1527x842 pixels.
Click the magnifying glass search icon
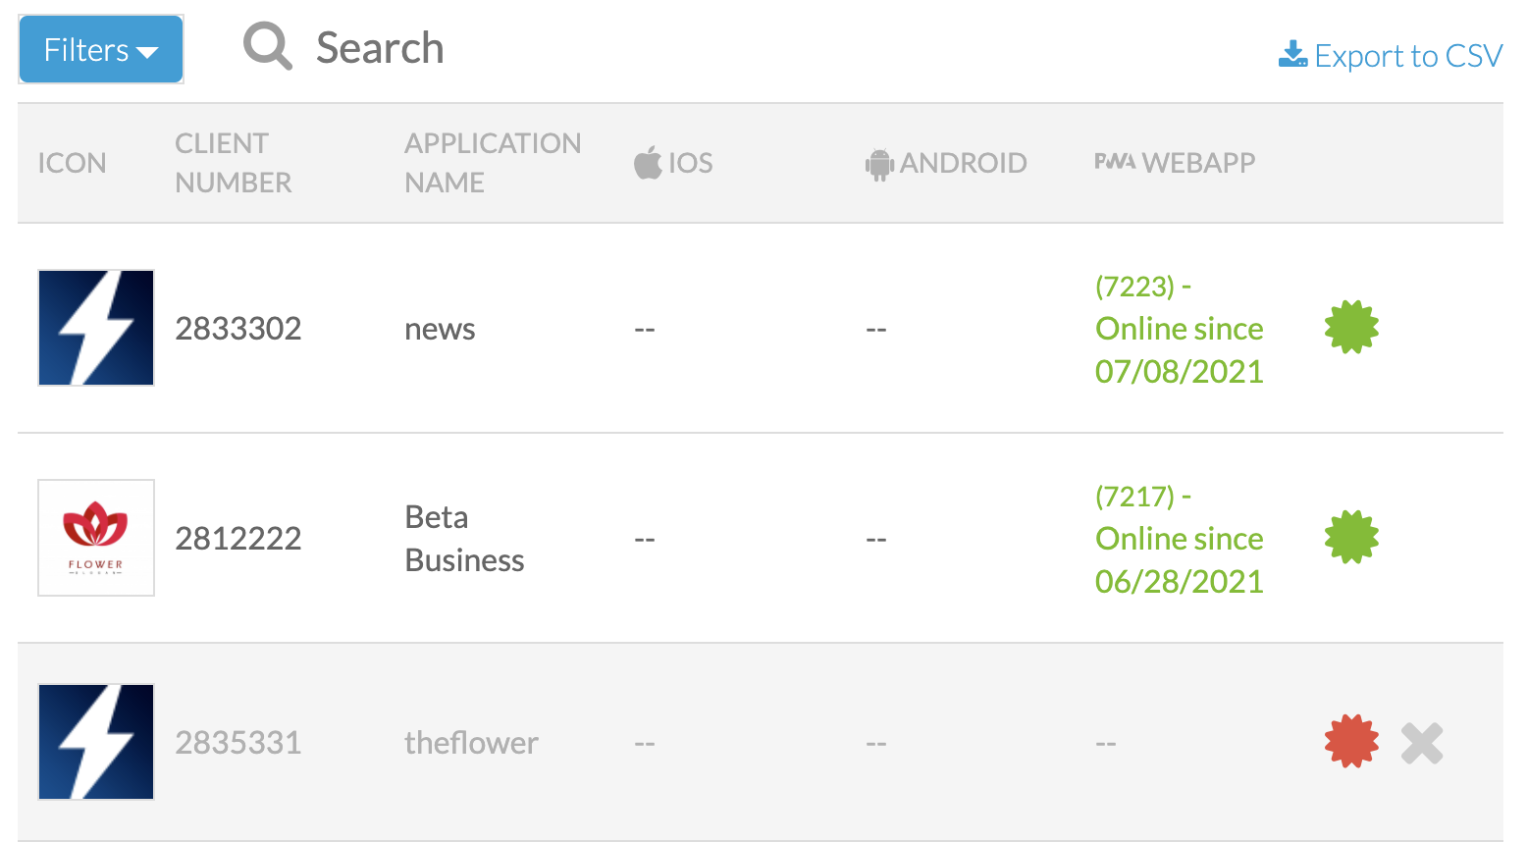[267, 47]
